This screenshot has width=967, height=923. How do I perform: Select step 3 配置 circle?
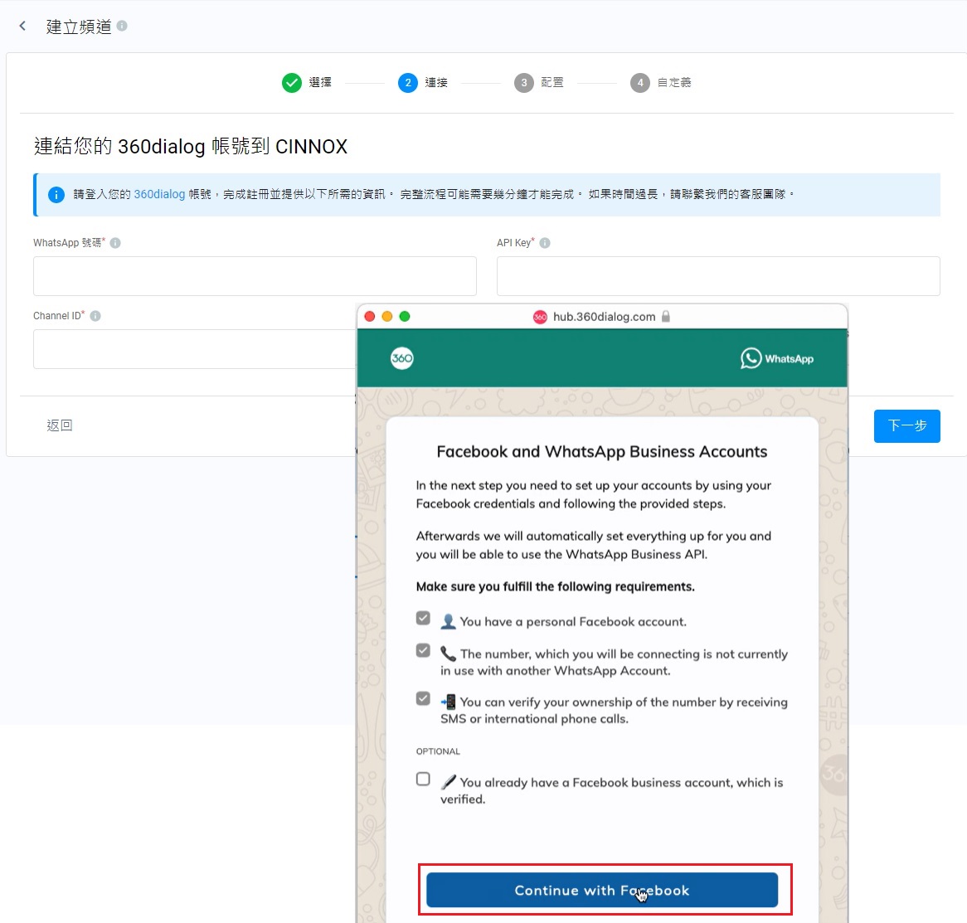(x=524, y=83)
